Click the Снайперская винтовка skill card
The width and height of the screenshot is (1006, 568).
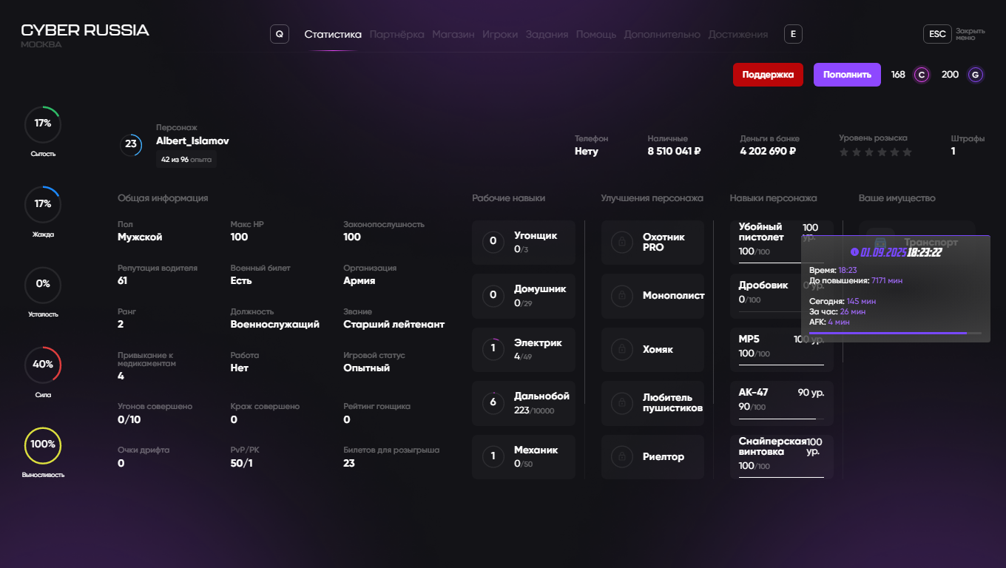point(782,456)
